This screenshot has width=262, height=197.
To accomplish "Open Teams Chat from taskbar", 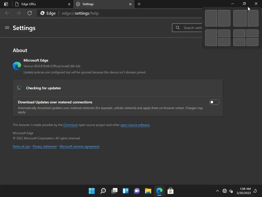I will pos(137,191).
